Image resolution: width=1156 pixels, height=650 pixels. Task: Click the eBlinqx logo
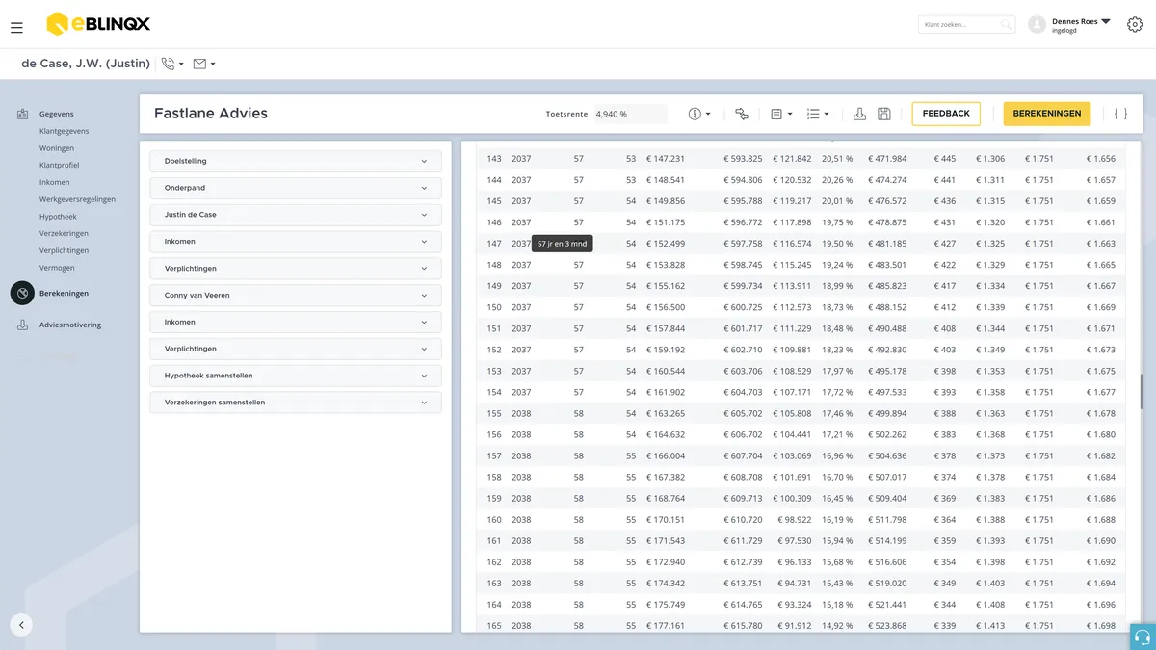(98, 24)
